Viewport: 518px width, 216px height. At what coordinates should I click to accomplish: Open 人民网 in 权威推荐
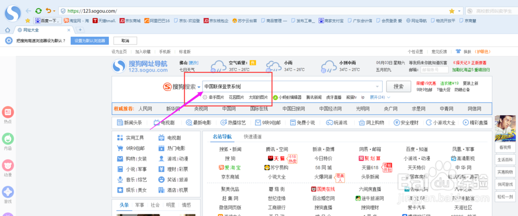(x=145, y=109)
